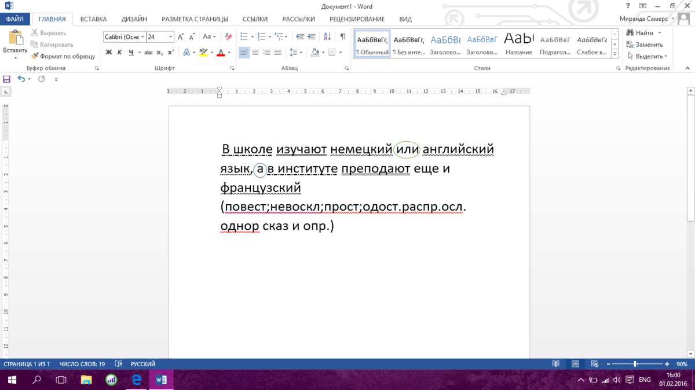Click the Format Painter brush icon

pos(35,56)
